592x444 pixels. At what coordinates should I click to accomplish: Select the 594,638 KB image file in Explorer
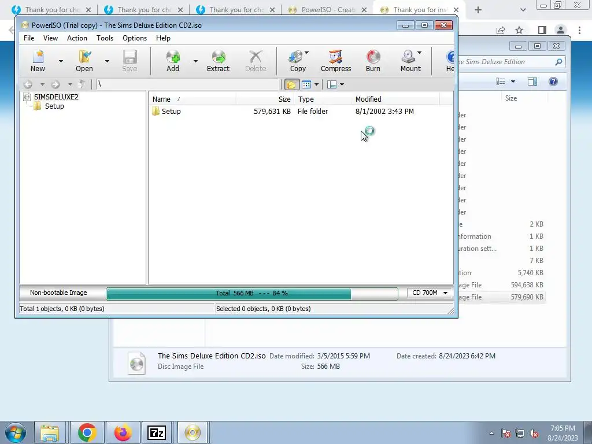(x=501, y=285)
